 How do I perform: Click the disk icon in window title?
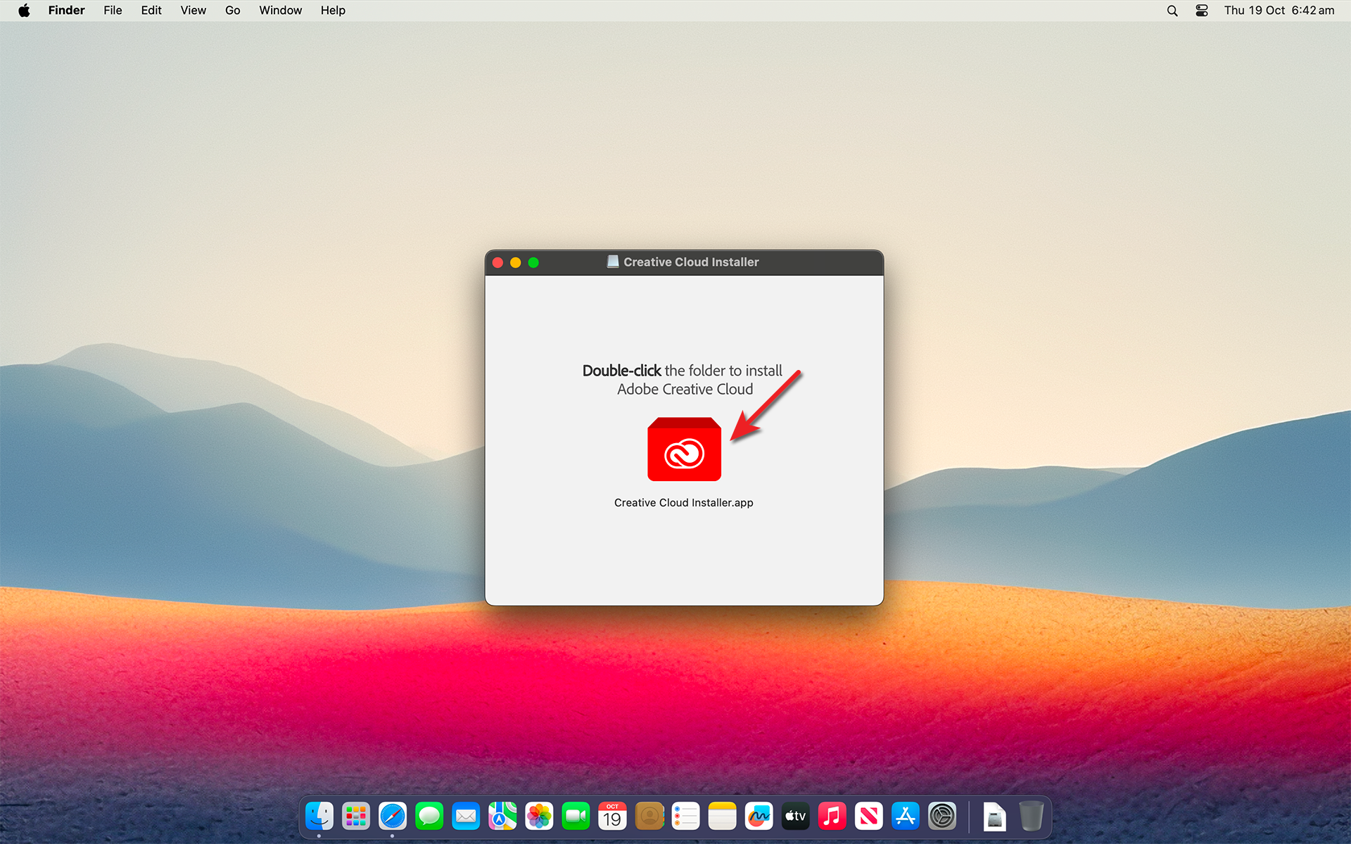613,262
